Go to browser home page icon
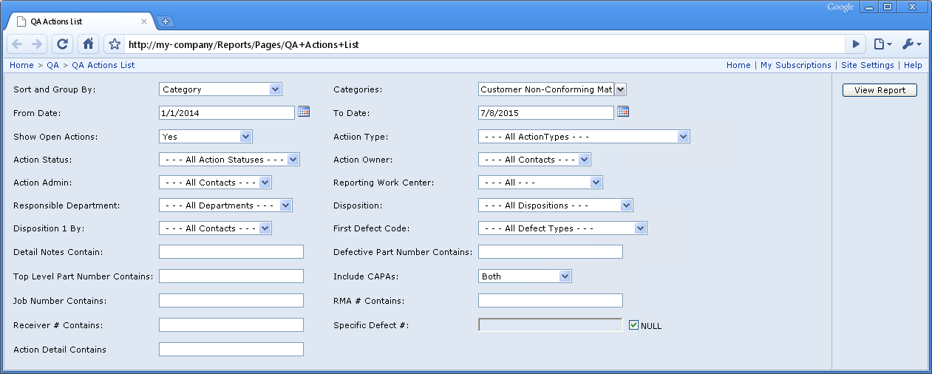Image resolution: width=932 pixels, height=374 pixels. 88,44
